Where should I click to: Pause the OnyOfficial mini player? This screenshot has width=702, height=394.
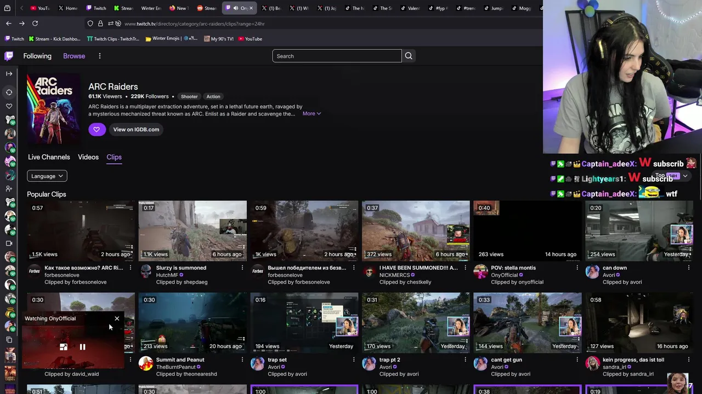click(x=82, y=347)
